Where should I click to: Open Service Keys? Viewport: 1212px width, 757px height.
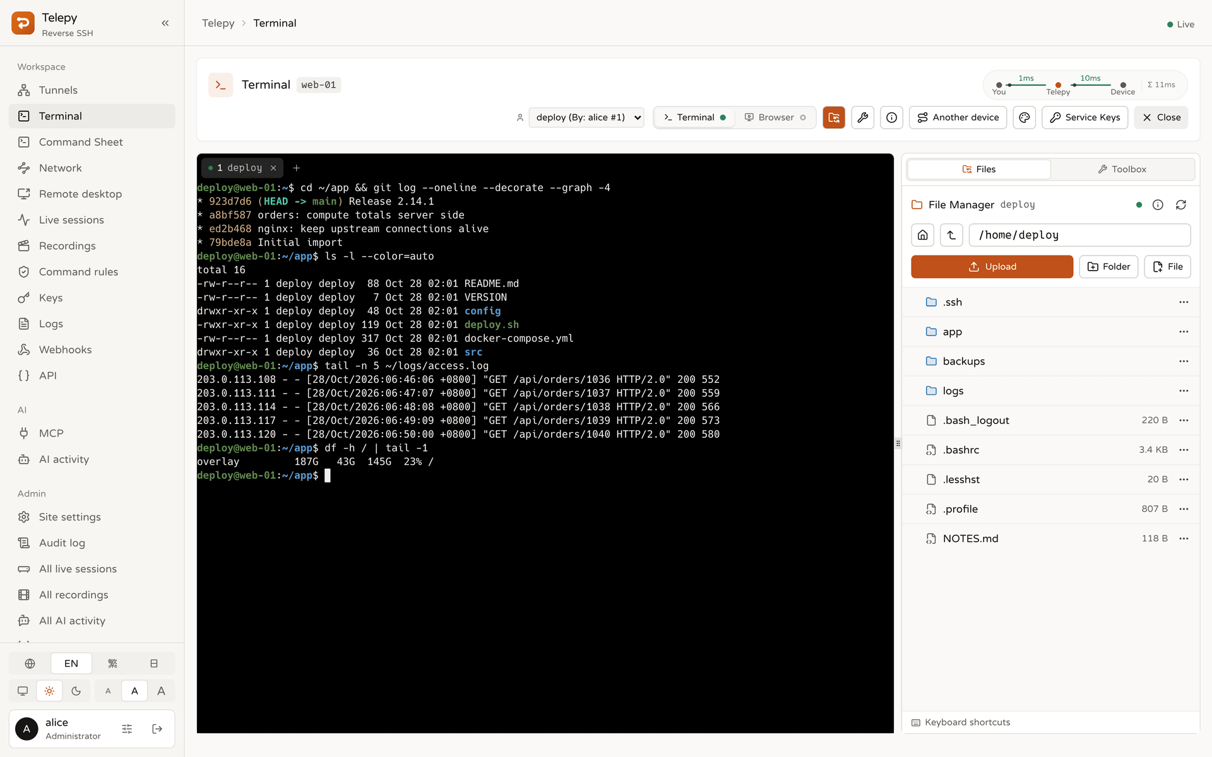coord(1084,117)
